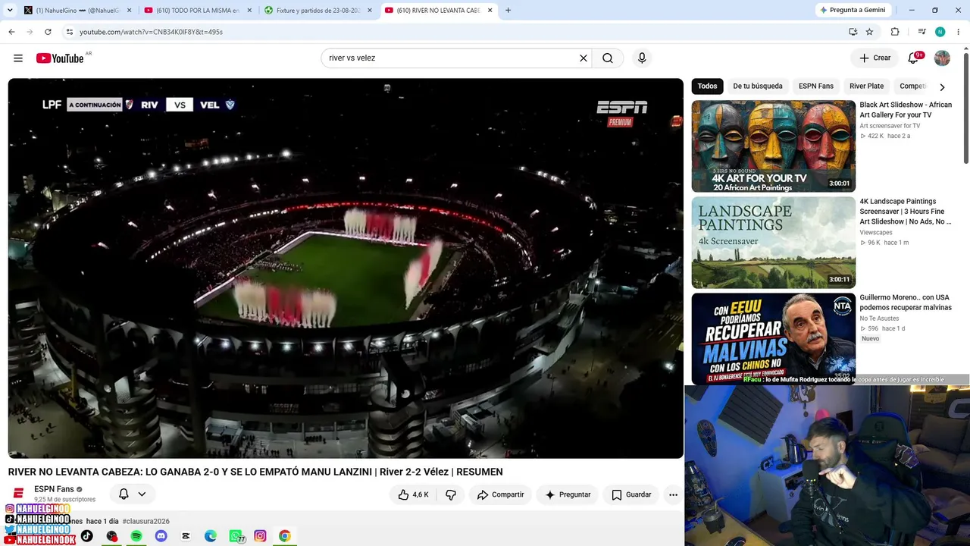
Task: Close the TODO POR LA MISMA tab
Action: pyautogui.click(x=249, y=10)
